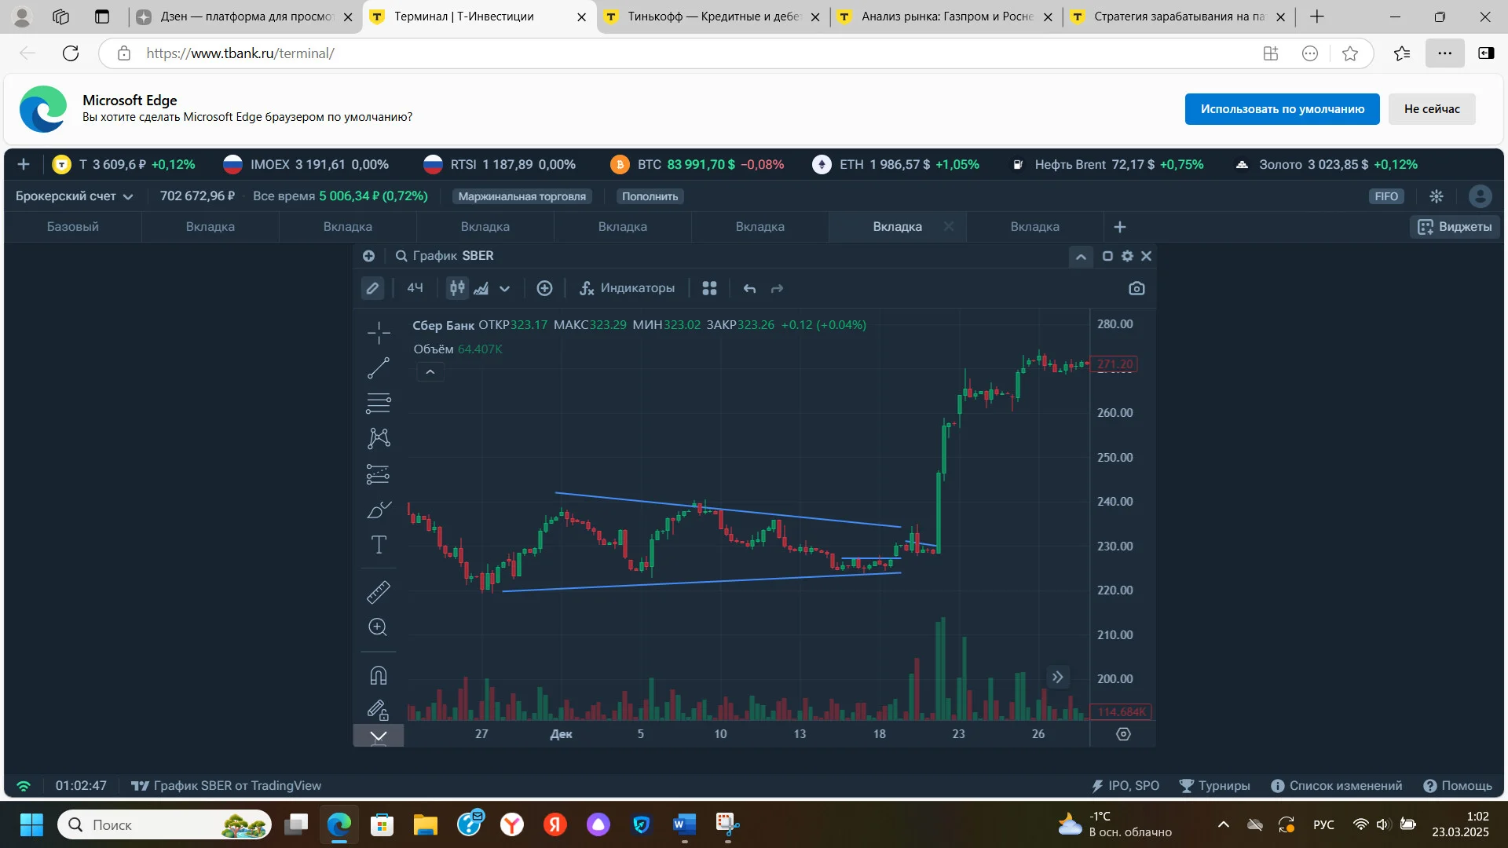1508x848 pixels.
Task: Collapse the chart widget chevron
Action: pyautogui.click(x=1081, y=257)
